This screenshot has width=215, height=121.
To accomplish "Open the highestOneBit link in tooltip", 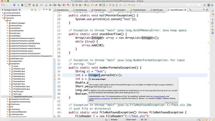I will pyautogui.click(x=159, y=96).
